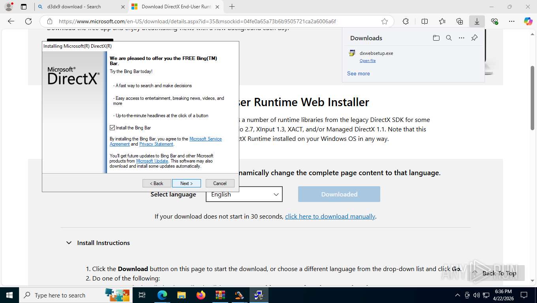Click See more in Downloads
Image resolution: width=537 pixels, height=303 pixels.
pyautogui.click(x=359, y=73)
